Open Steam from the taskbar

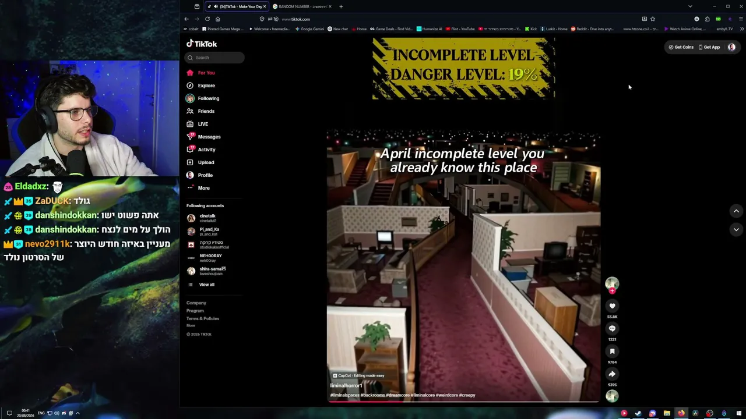point(638,413)
